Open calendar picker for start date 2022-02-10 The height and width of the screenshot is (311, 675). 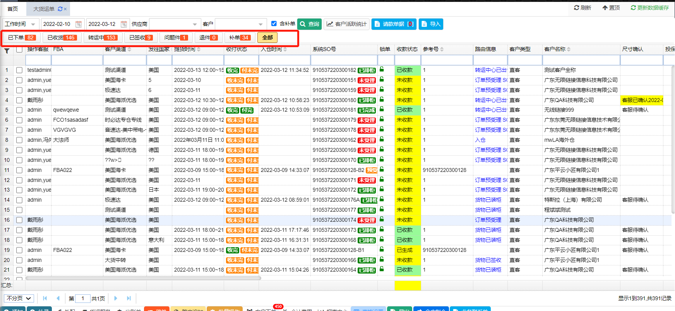click(x=79, y=24)
